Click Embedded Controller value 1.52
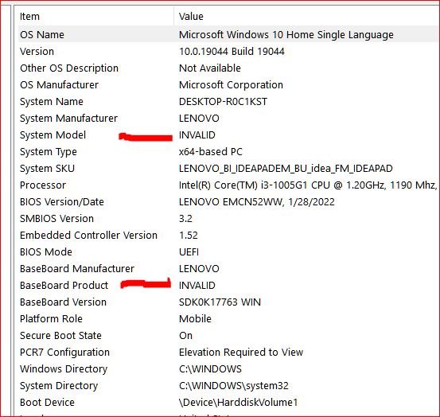440x417 pixels. click(x=189, y=235)
